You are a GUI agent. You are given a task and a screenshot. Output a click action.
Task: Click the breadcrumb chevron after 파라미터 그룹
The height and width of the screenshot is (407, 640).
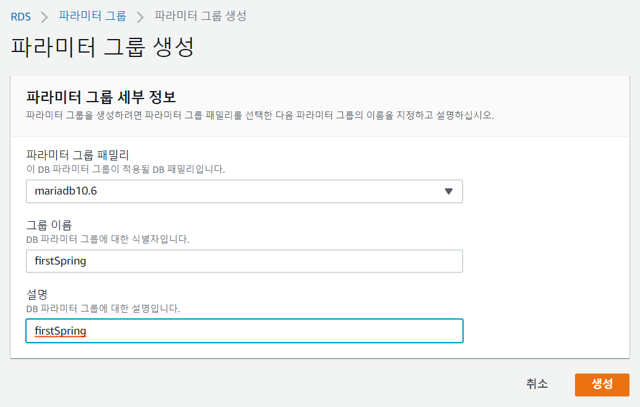(141, 17)
